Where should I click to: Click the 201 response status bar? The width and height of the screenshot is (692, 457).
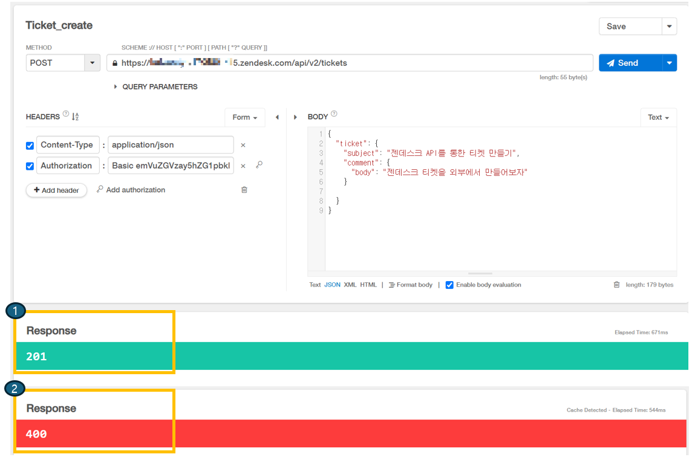351,356
